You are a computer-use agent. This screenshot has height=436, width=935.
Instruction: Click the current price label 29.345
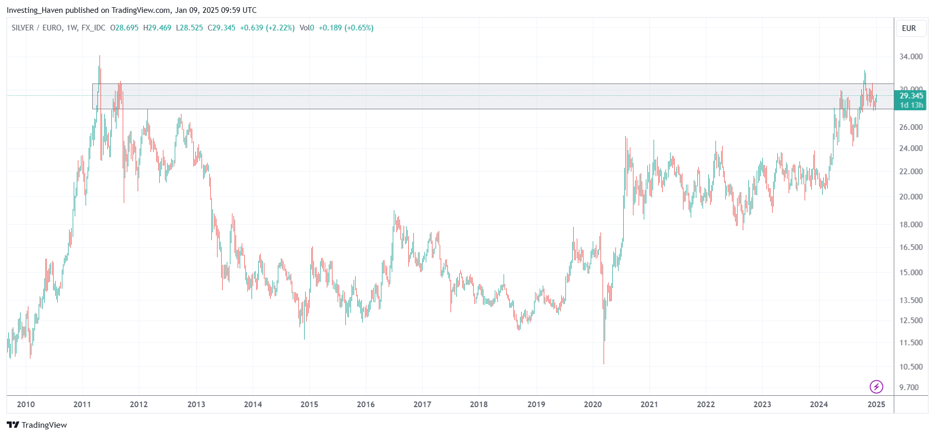coord(911,96)
